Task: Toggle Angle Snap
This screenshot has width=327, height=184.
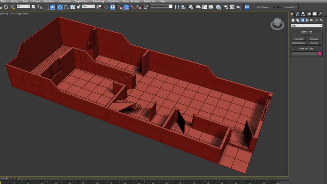Action: (x=126, y=7)
